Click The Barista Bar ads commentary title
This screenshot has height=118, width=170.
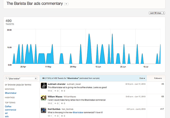35,3
